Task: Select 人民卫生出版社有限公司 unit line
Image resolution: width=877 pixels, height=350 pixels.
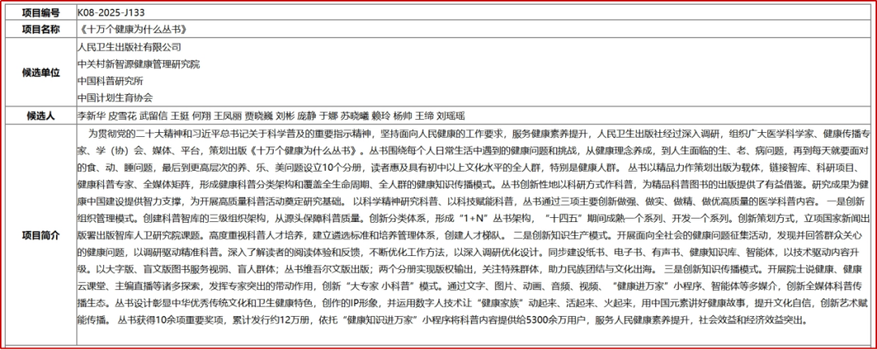Action: tap(130, 48)
